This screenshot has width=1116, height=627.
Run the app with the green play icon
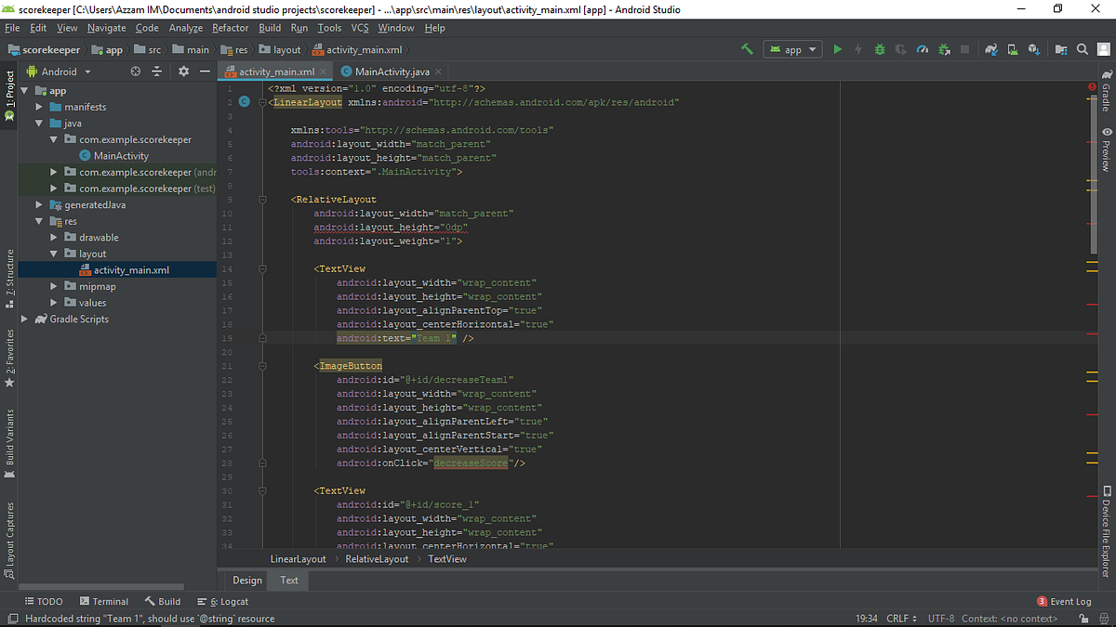pyautogui.click(x=838, y=48)
